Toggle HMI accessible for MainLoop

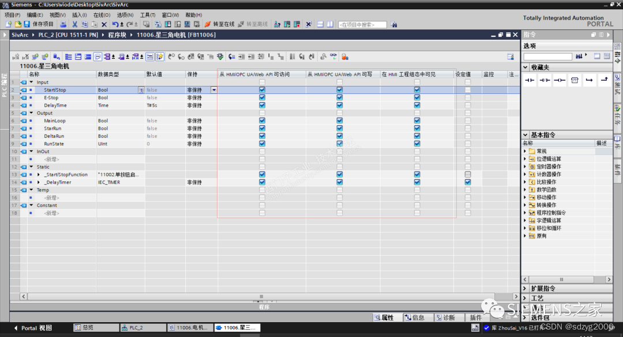tap(262, 120)
